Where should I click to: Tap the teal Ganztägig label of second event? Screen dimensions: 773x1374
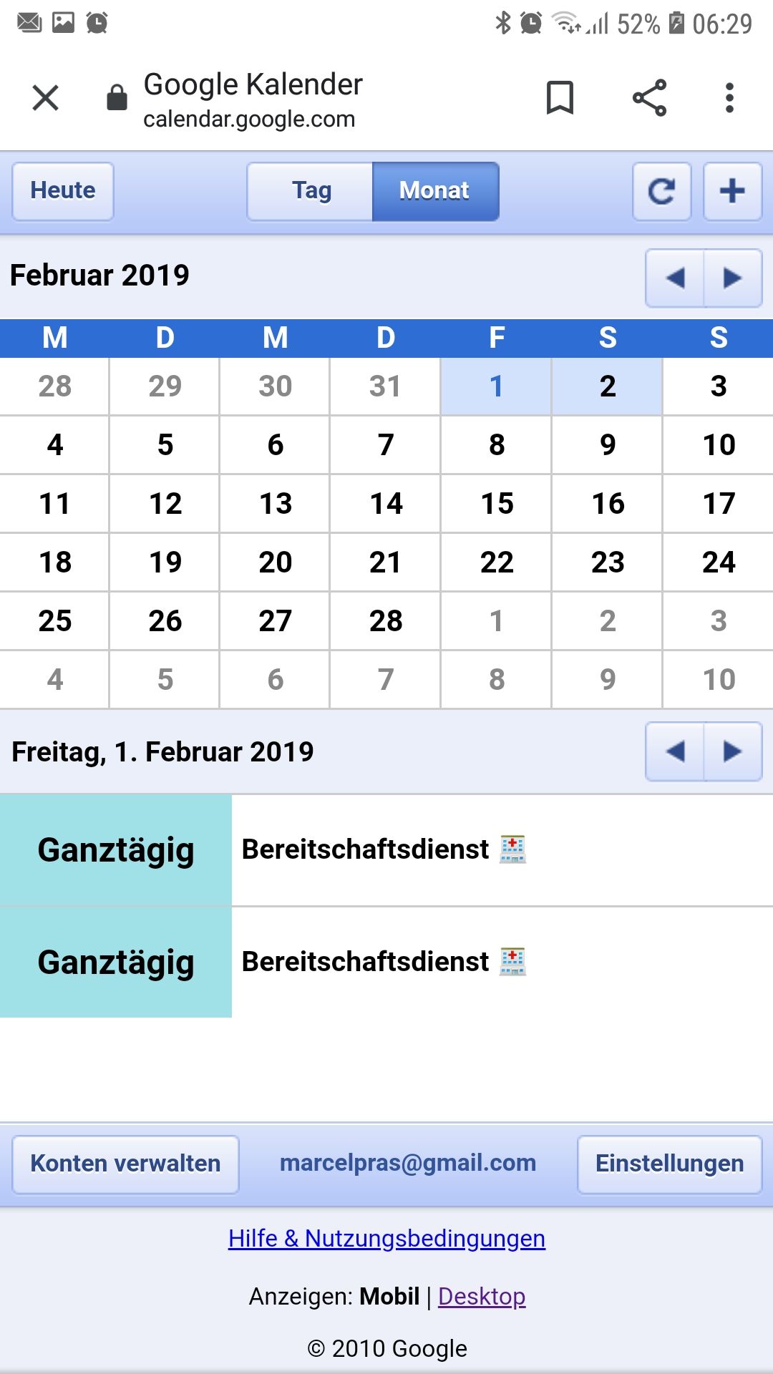[116, 963]
